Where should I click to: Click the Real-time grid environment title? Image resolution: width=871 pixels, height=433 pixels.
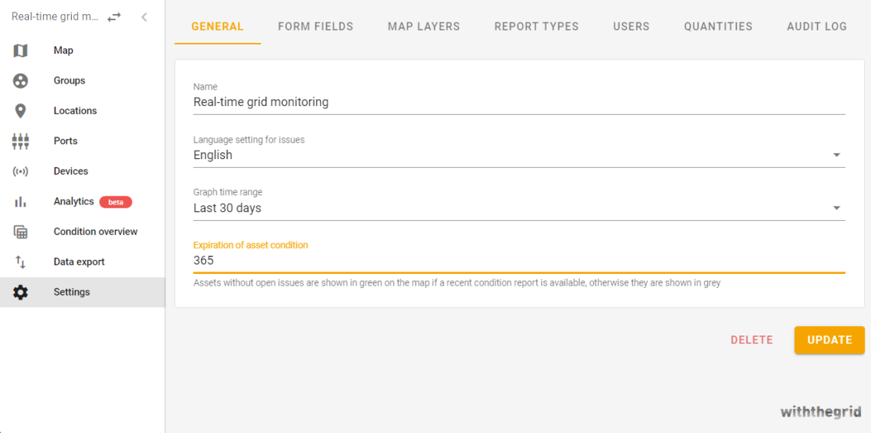(55, 17)
